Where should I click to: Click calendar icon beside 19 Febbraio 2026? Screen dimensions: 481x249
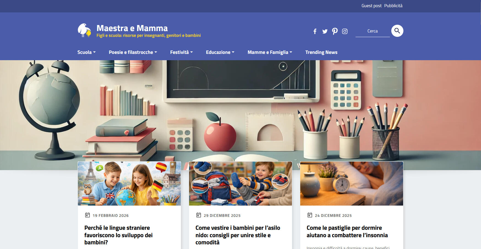[x=88, y=215]
